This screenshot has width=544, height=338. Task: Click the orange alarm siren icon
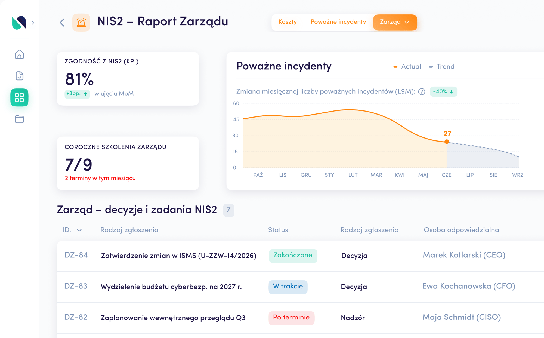click(81, 23)
